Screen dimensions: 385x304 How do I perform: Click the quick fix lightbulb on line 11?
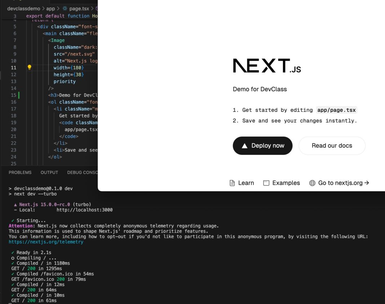(29, 67)
